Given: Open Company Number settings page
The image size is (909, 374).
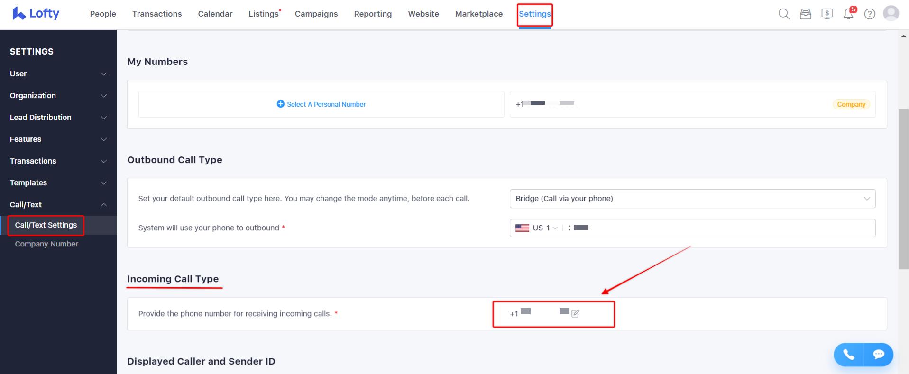Looking at the screenshot, I should [x=46, y=244].
